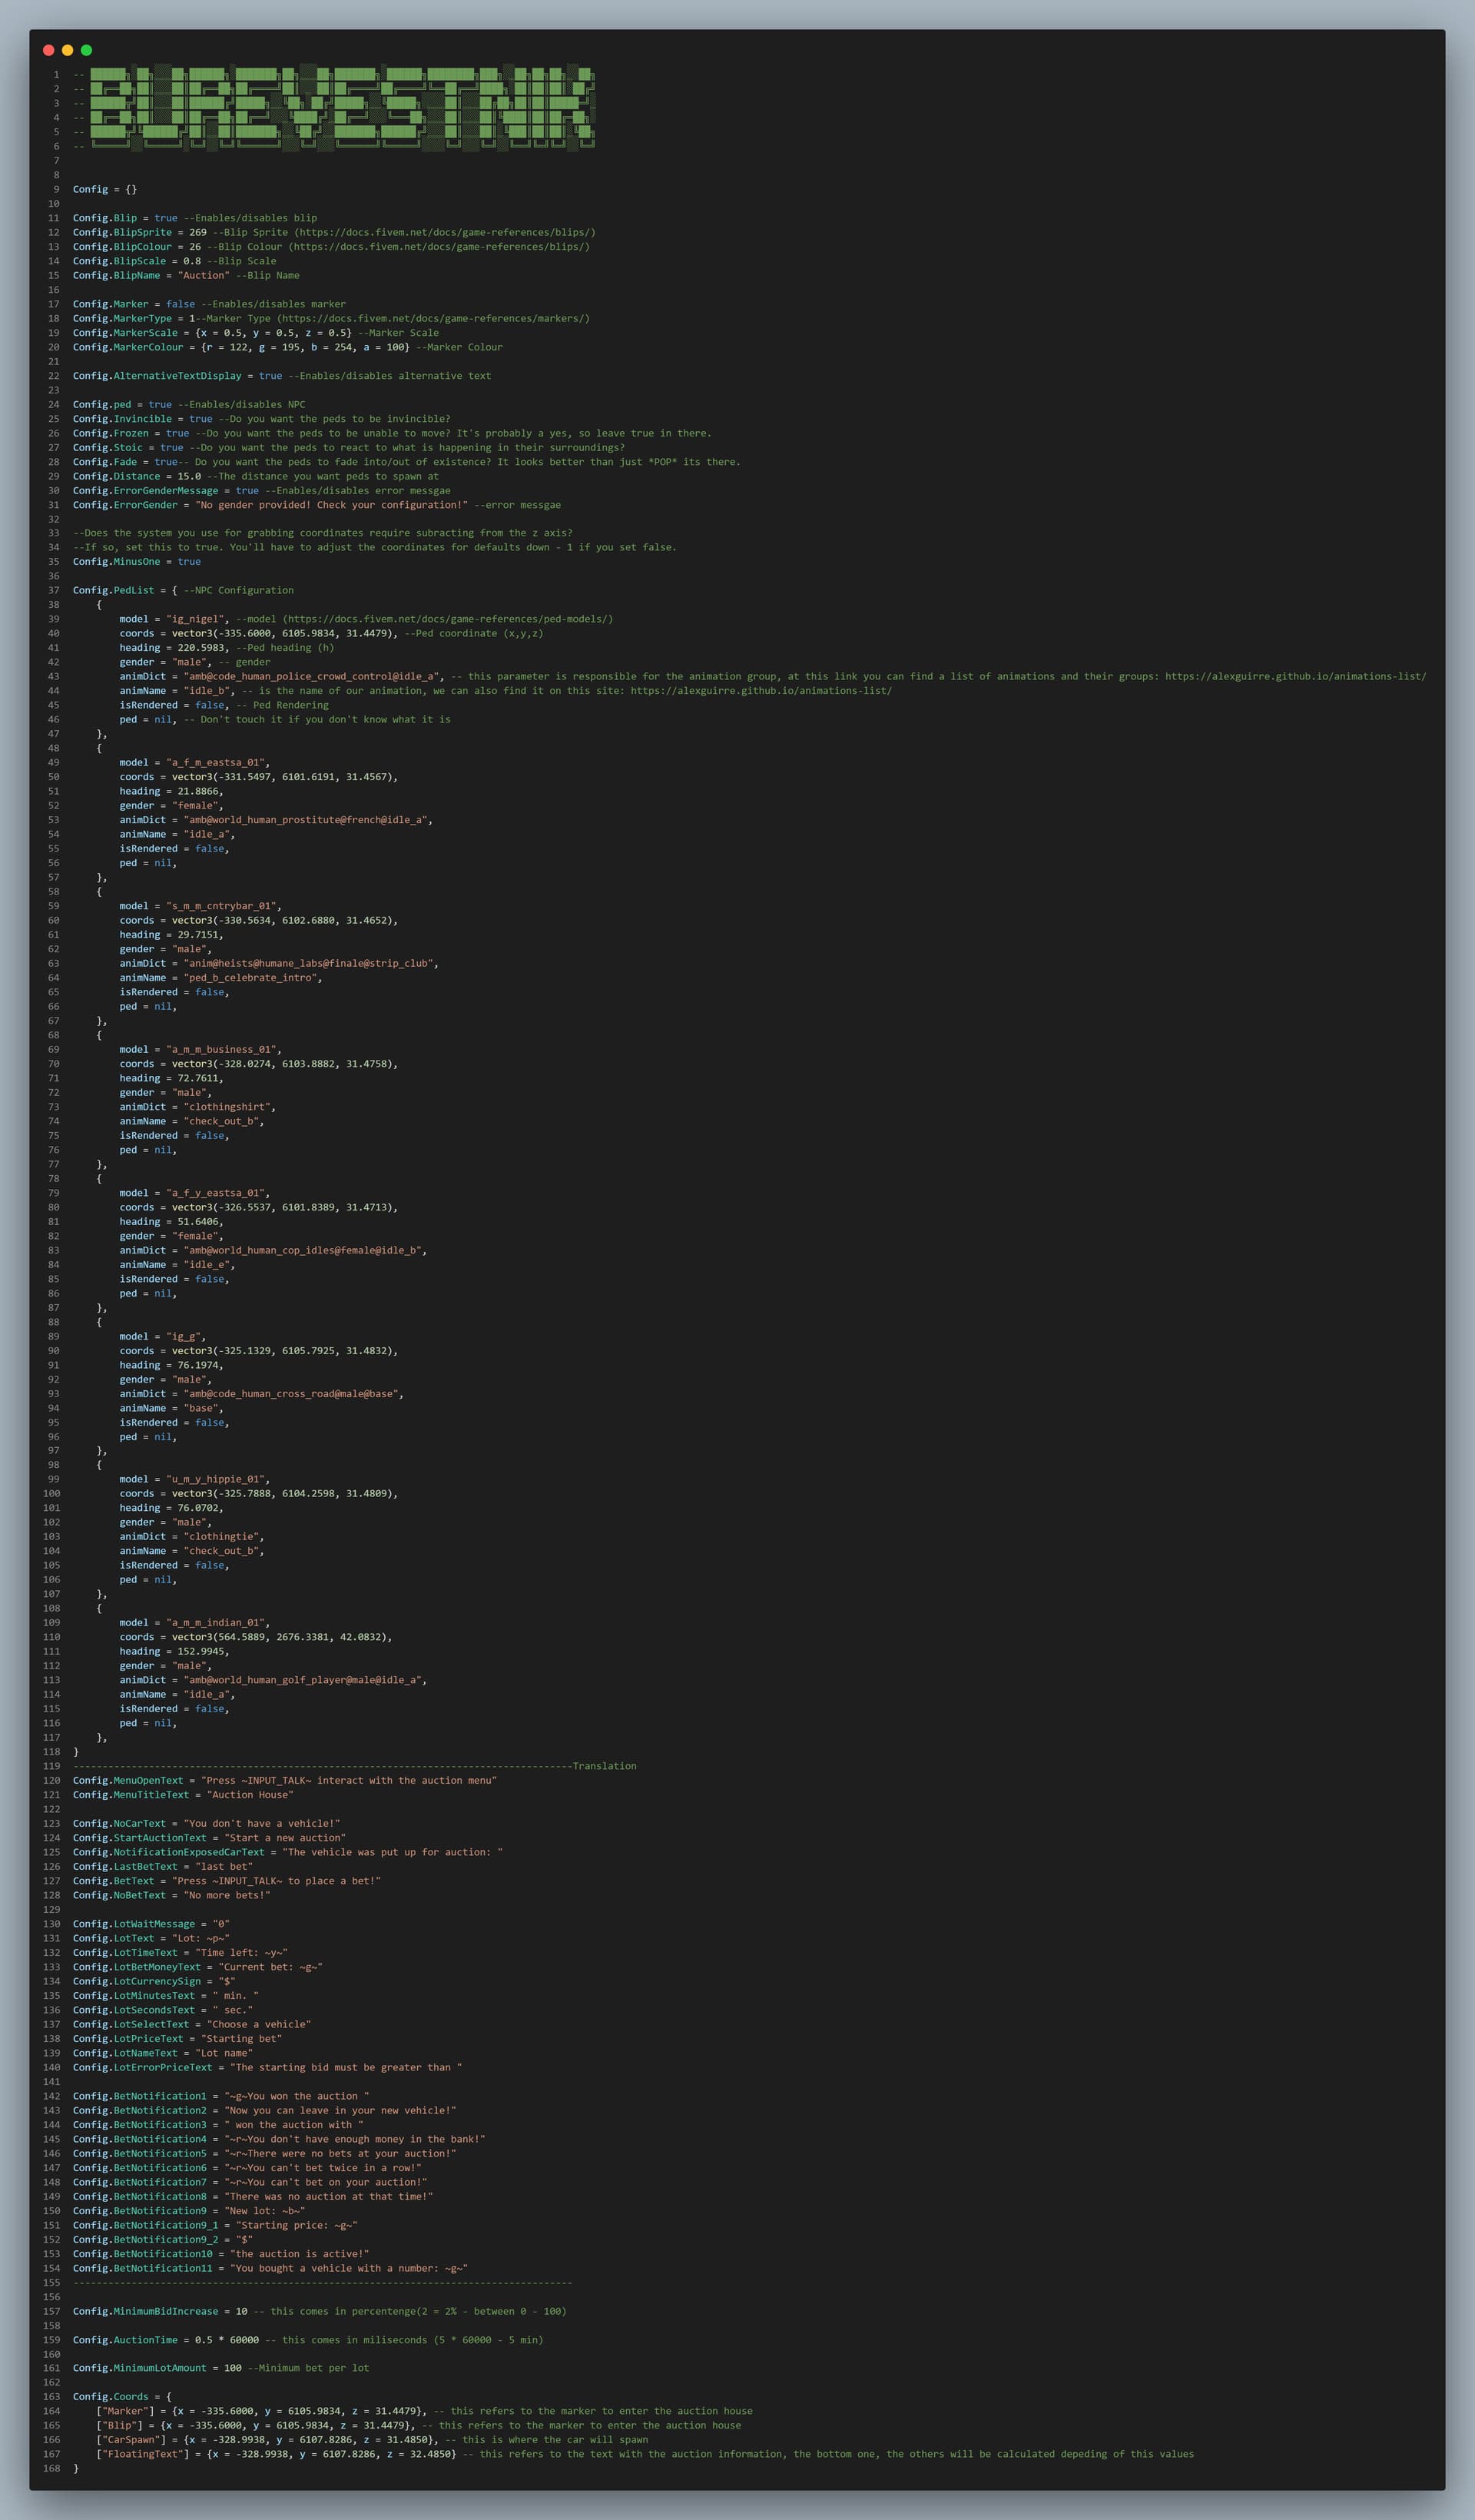The image size is (1475, 2520).
Task: Click the "clothingtie" animDict string
Action: [x=222, y=1536]
